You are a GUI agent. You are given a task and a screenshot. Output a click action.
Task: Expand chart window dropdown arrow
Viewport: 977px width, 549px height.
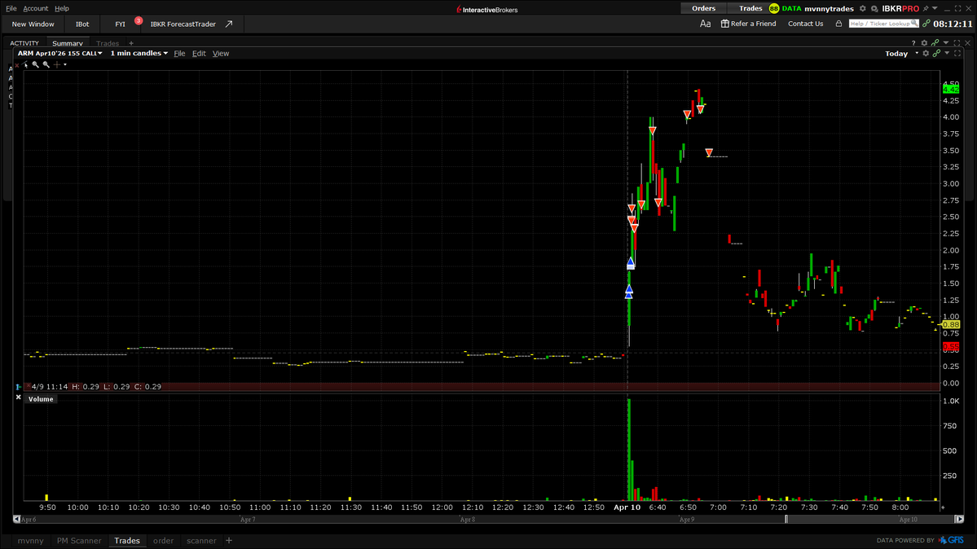(x=947, y=54)
